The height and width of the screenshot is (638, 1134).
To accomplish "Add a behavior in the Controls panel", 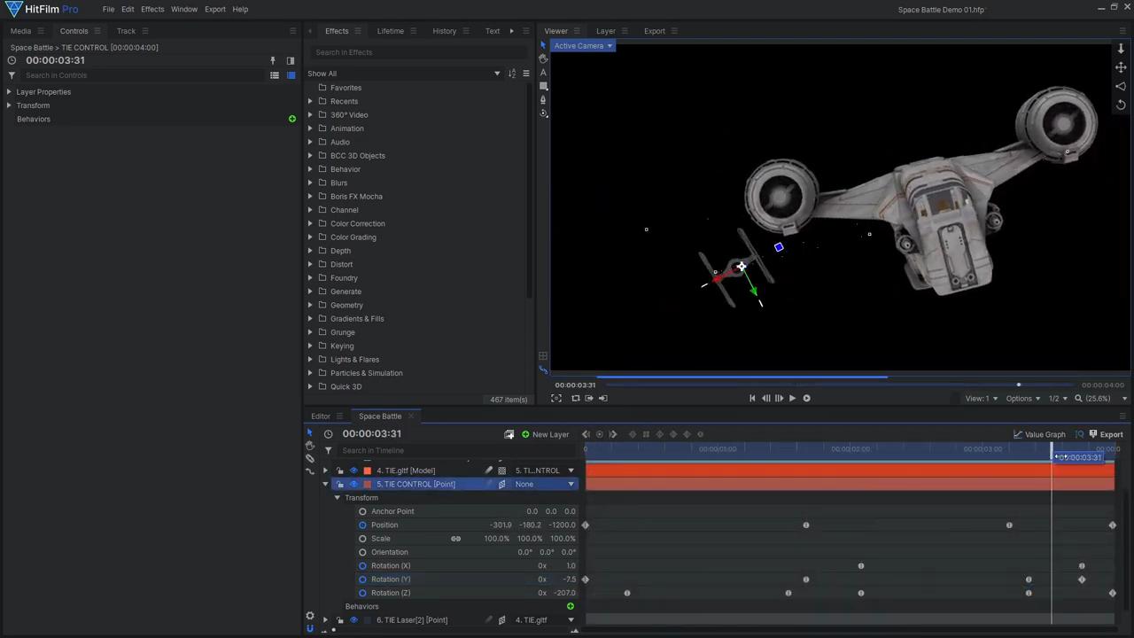I will pyautogui.click(x=292, y=119).
